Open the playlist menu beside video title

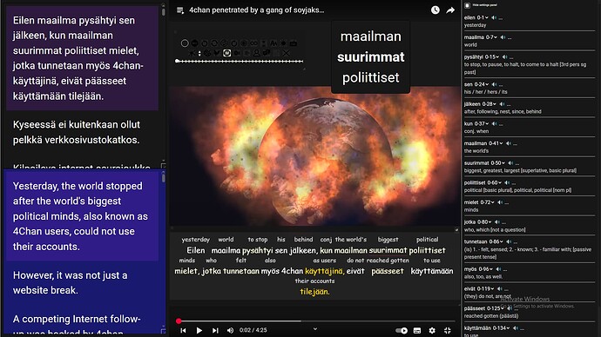pos(180,10)
